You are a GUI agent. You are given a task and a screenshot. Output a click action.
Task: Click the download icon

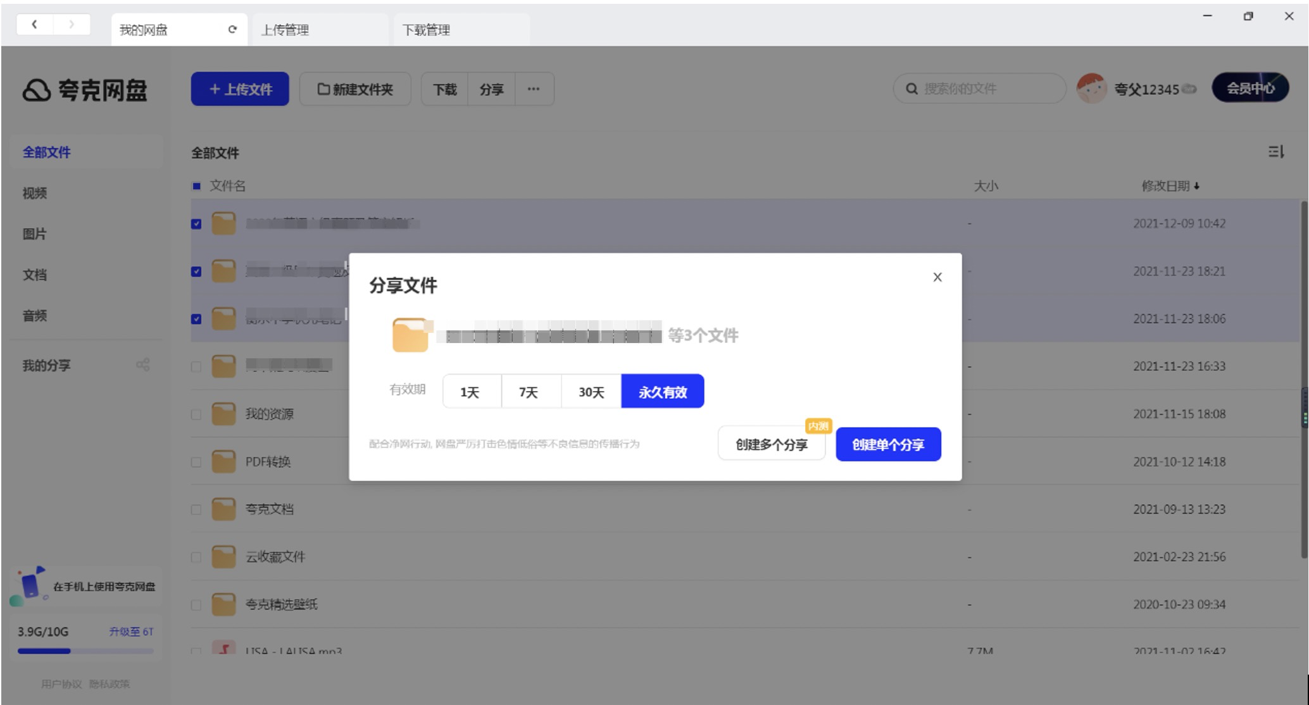coord(444,89)
